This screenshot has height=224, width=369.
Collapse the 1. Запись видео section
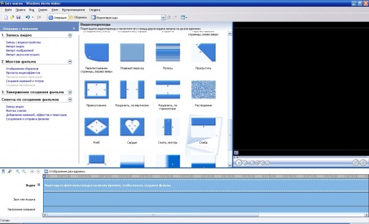click(70, 35)
